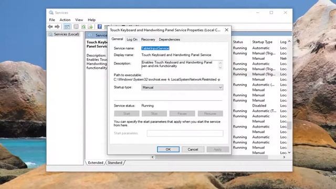Open the View menu

tap(79, 20)
